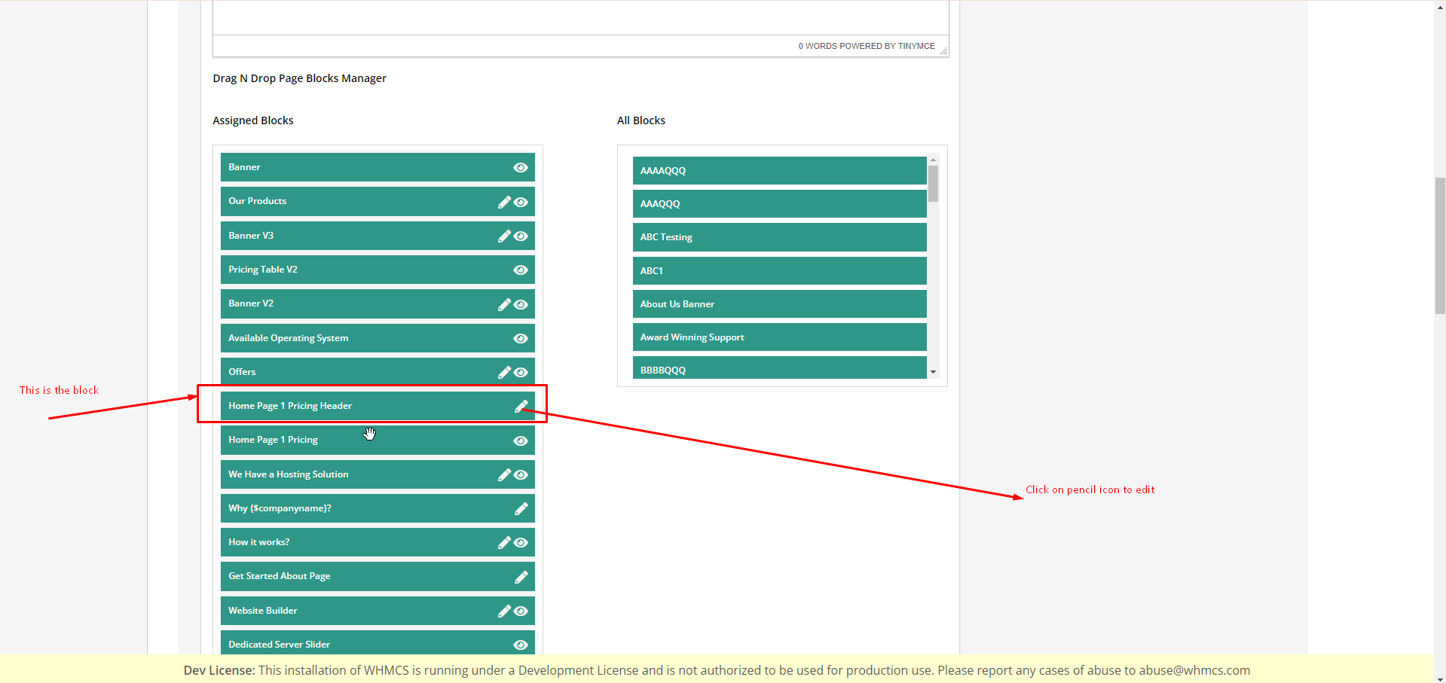Edit the Offers block with pencil icon

coord(504,372)
